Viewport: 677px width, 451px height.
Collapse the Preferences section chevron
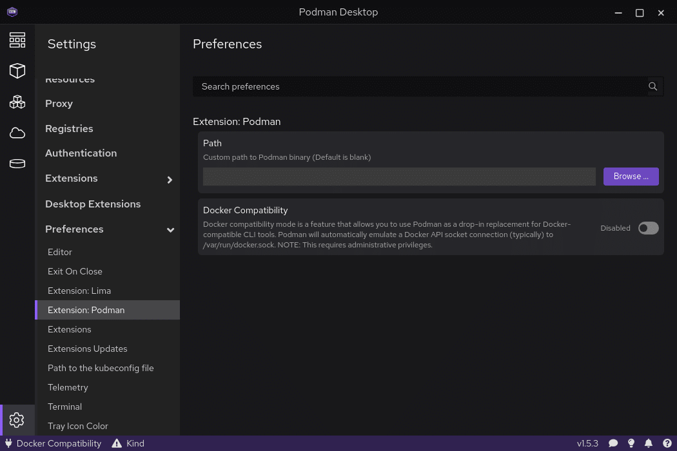(x=171, y=230)
